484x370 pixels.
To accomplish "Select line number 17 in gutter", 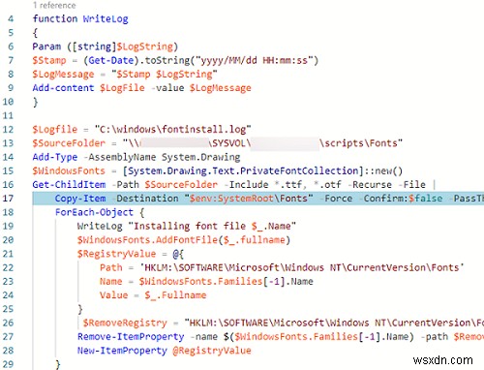I will tap(9, 199).
